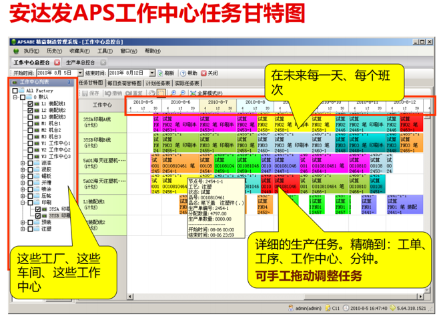The width and height of the screenshot is (441, 318).
Task: Uncheck the L2 装配线2 checkbox
Action: point(31,111)
